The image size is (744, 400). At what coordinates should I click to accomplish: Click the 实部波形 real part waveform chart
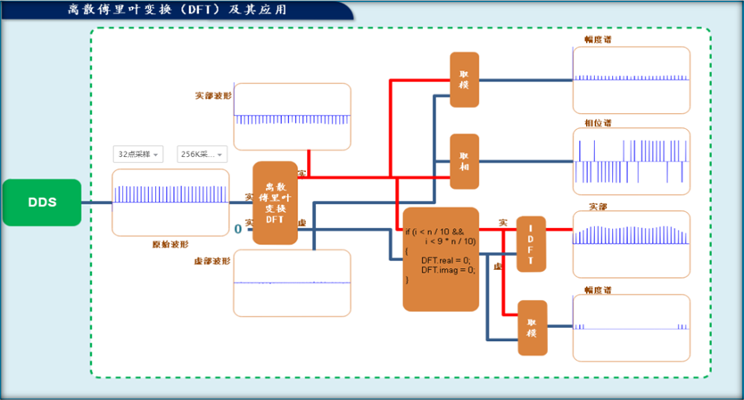click(x=292, y=117)
